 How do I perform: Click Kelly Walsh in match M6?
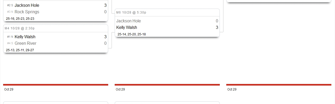point(127,27)
